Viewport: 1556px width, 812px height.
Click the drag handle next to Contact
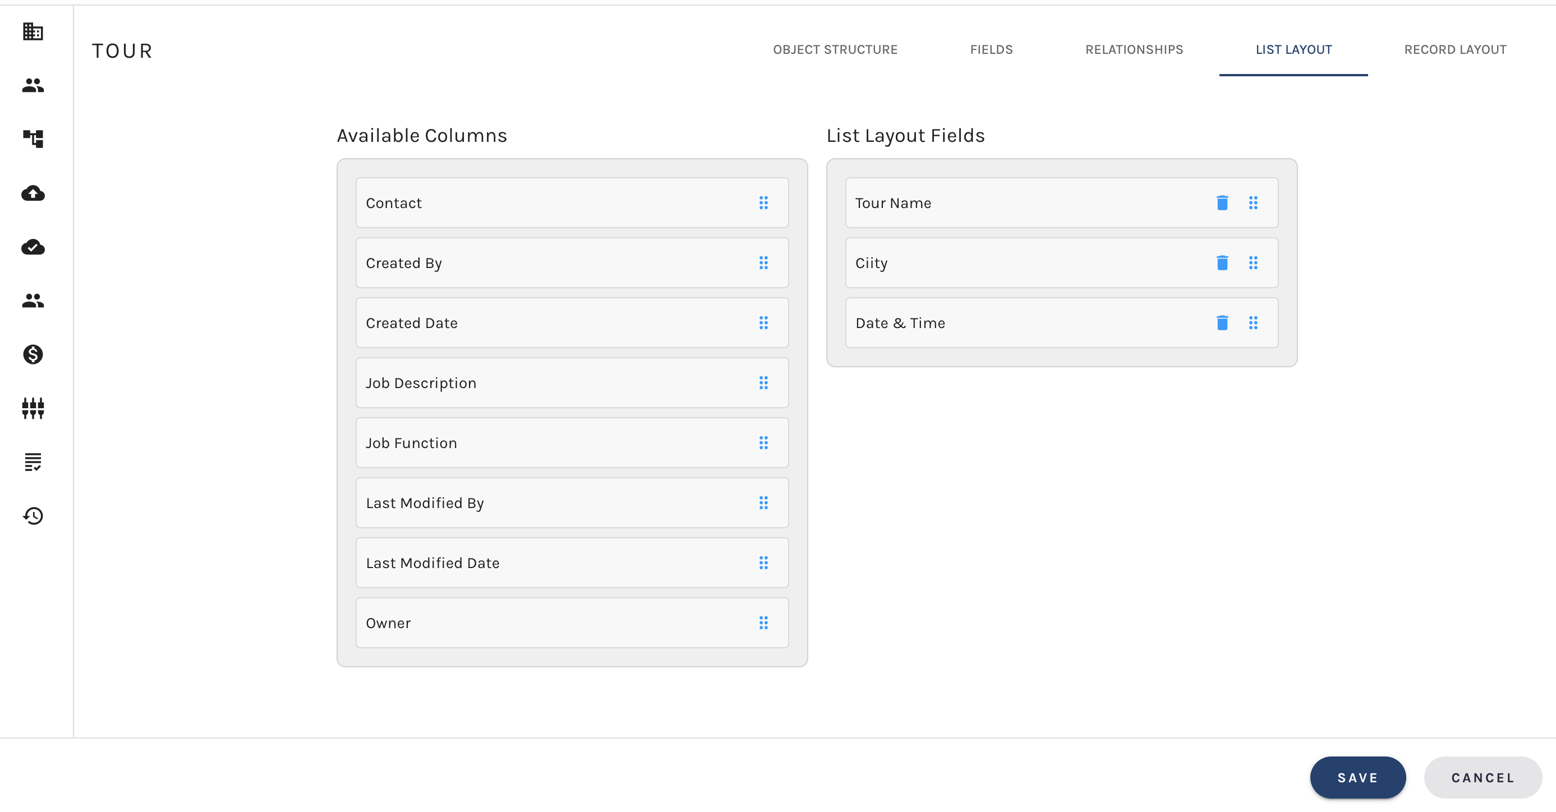tap(764, 204)
